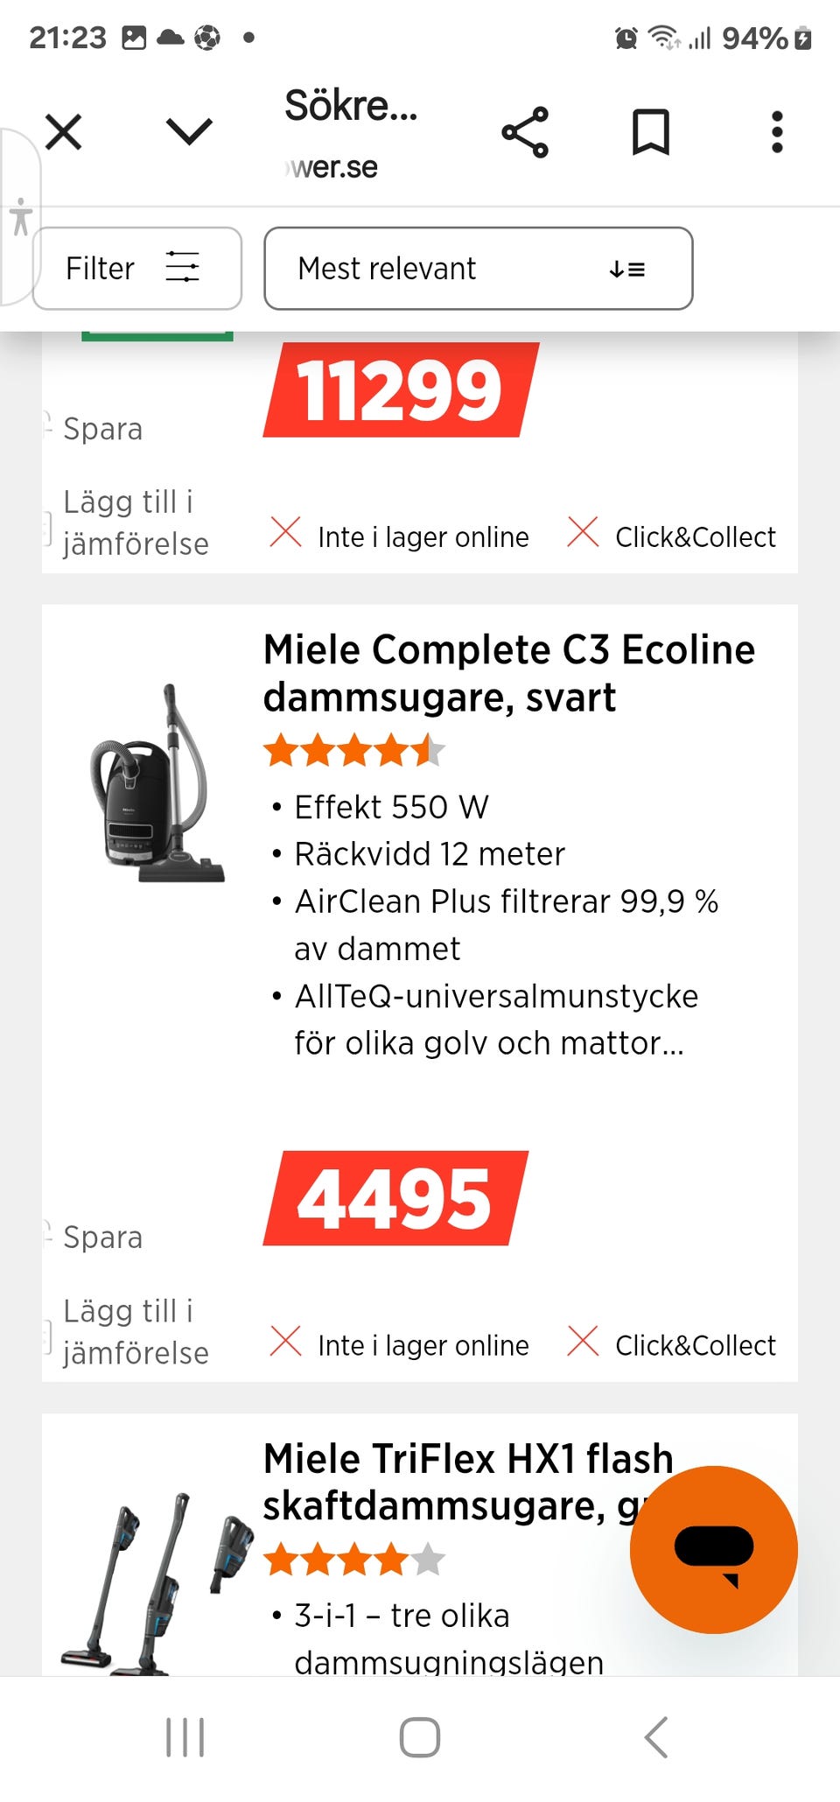This screenshot has width=840, height=1802.
Task: Open the three-dot overflow menu
Action: tap(777, 133)
